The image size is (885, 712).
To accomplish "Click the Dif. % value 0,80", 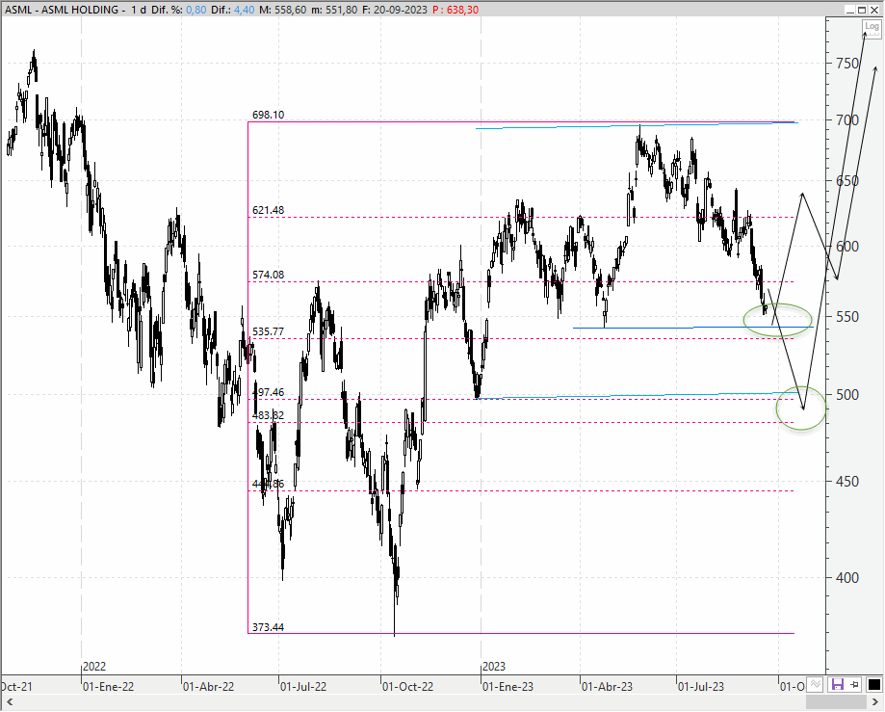I will click(x=195, y=10).
